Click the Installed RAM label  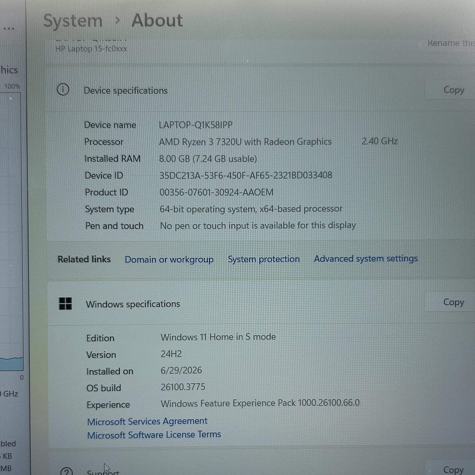click(x=112, y=159)
